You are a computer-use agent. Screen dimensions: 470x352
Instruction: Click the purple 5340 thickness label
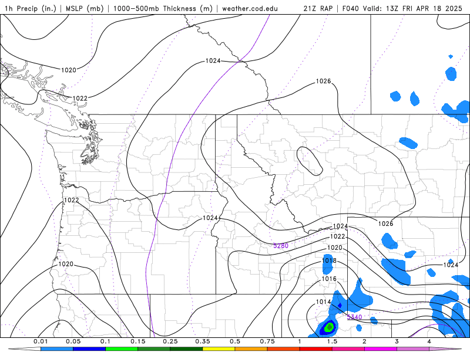tap(355, 317)
